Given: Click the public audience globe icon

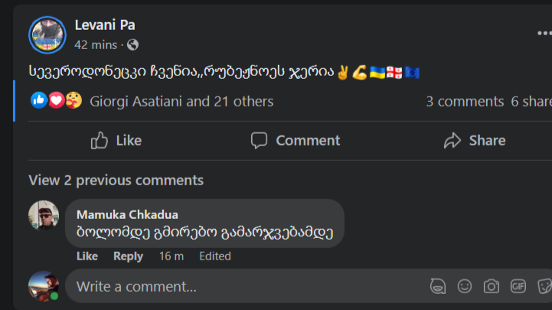Looking at the screenshot, I should point(132,45).
